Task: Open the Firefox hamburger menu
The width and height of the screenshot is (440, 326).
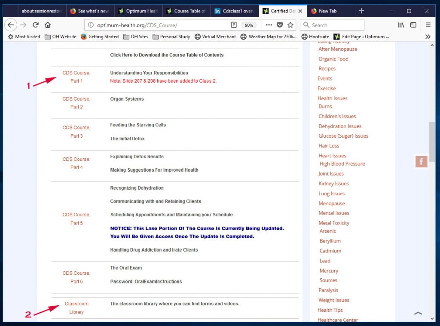Action: 428,25
